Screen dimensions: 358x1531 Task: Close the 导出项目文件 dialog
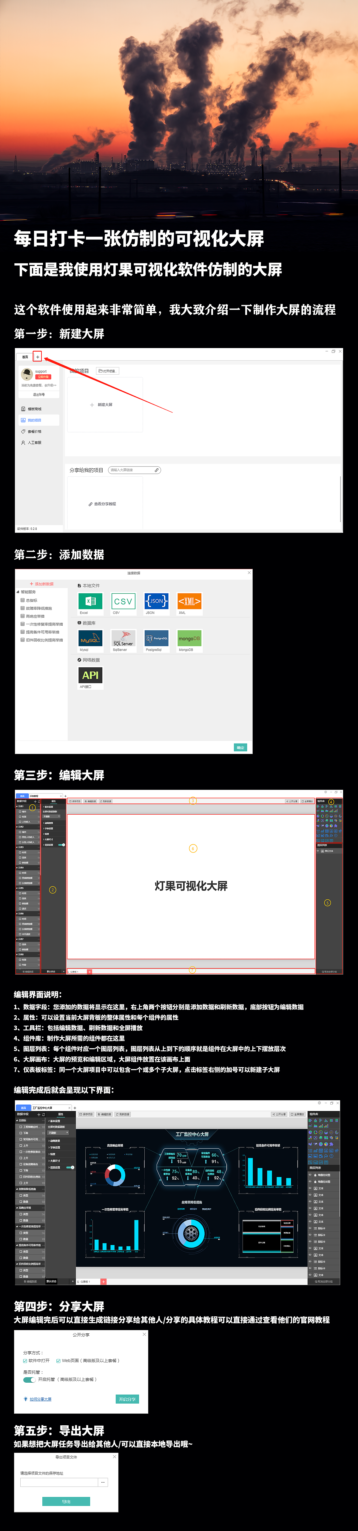pos(115,1457)
